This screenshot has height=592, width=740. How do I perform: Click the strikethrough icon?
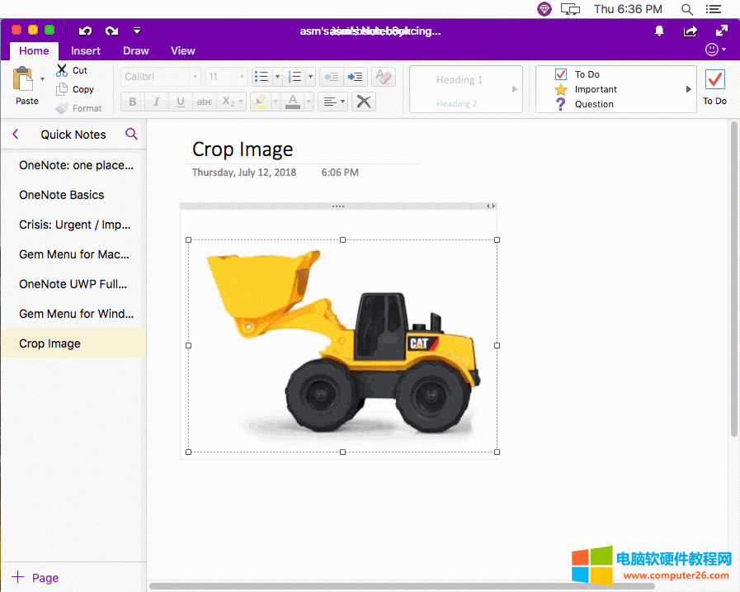coord(204,101)
